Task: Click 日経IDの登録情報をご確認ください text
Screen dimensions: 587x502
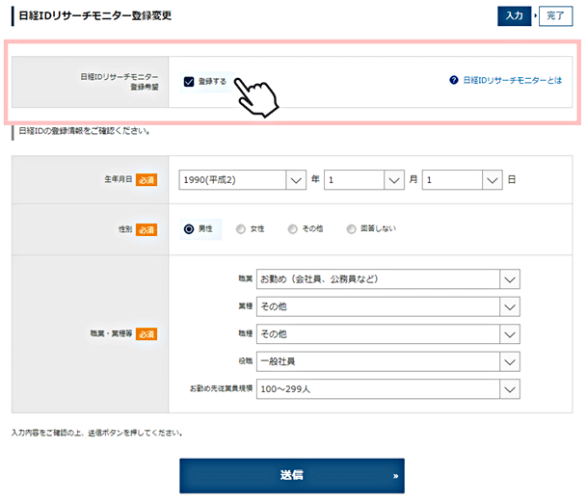Action: [x=85, y=131]
